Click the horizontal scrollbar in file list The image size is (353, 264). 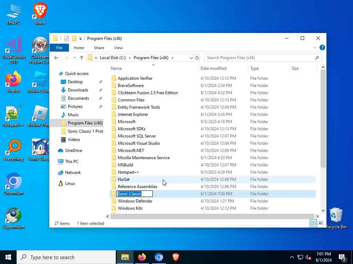212,216
